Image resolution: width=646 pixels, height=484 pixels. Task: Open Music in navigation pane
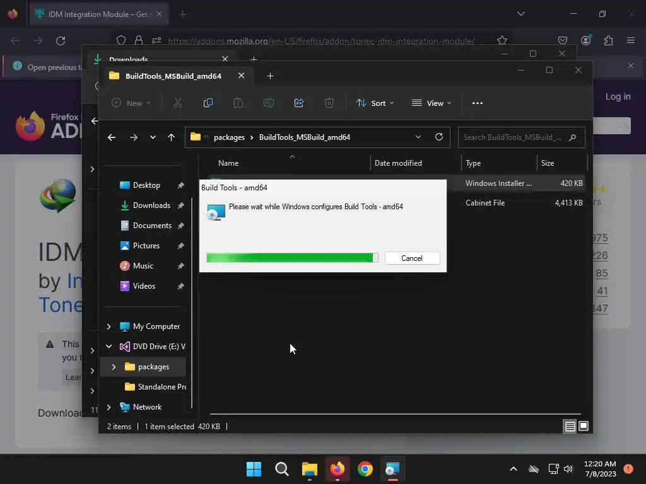143,266
